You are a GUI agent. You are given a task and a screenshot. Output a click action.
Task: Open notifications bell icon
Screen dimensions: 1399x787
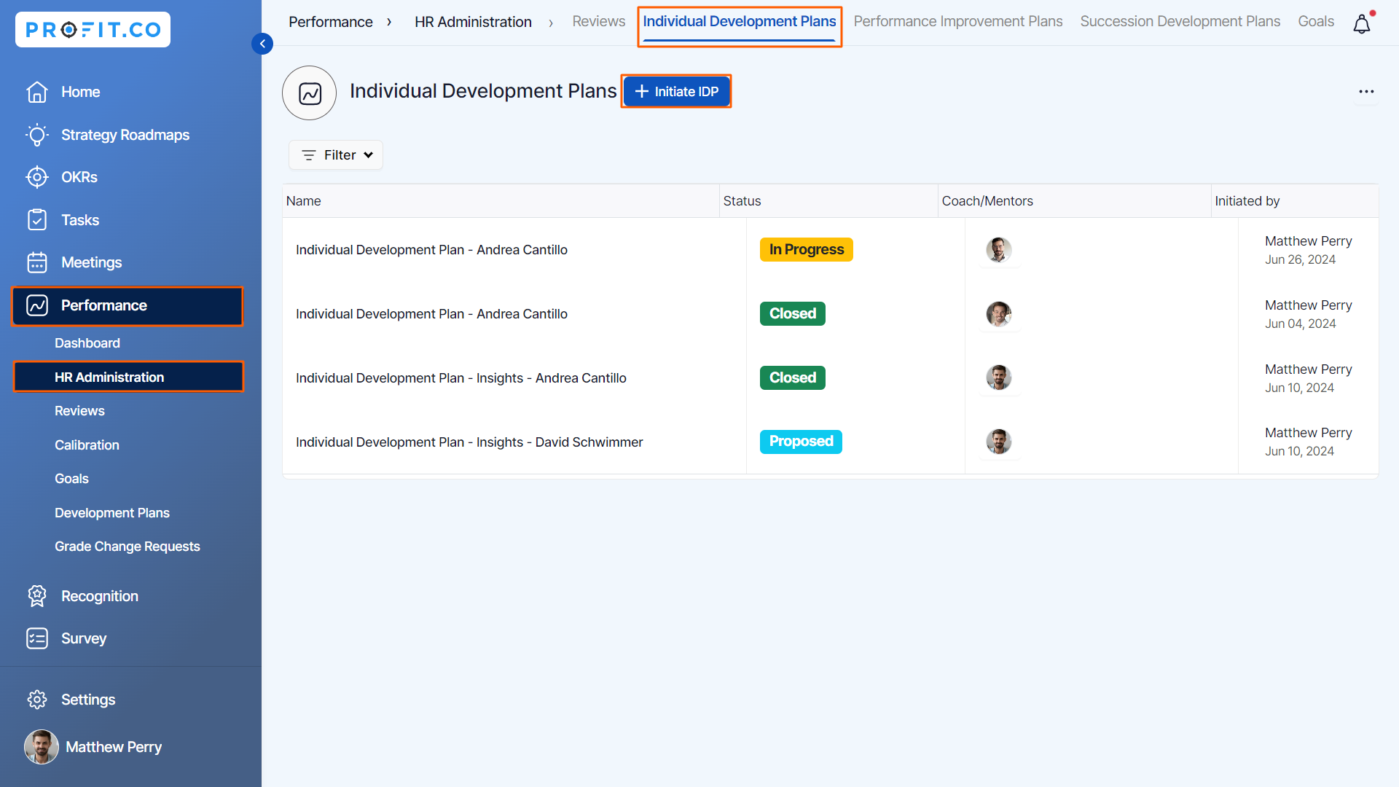1362,23
